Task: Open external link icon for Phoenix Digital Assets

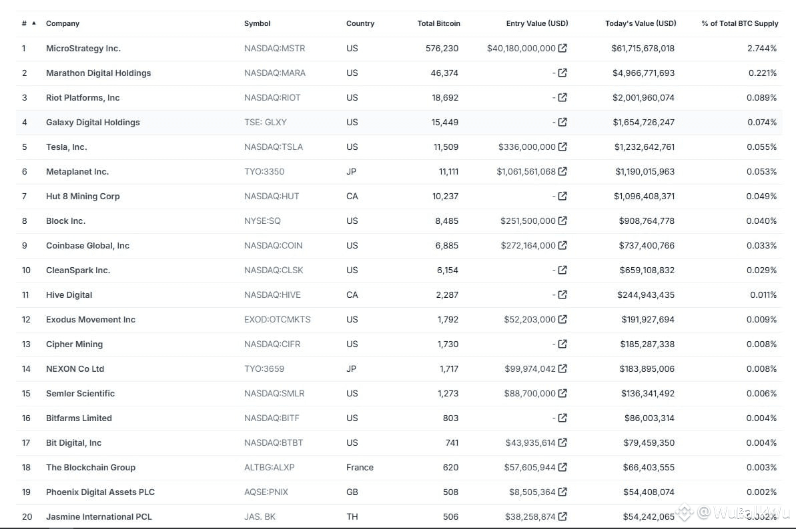Action: [x=562, y=492]
